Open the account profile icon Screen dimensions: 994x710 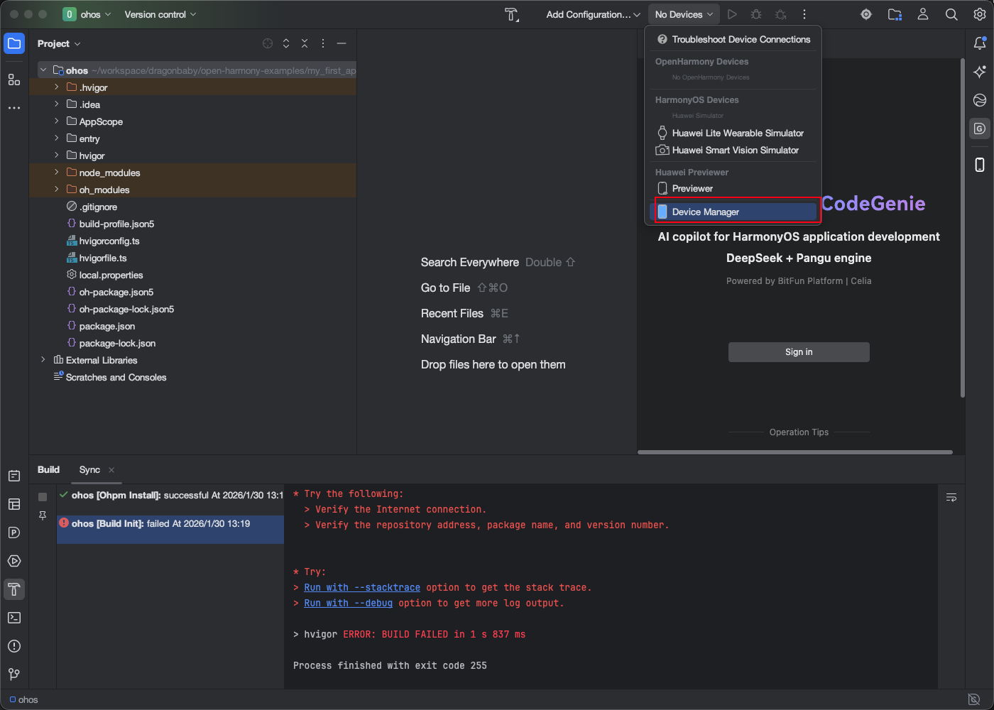click(x=923, y=14)
